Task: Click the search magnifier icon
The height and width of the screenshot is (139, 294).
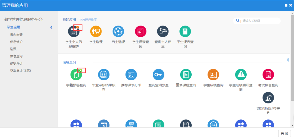Action: point(238,21)
